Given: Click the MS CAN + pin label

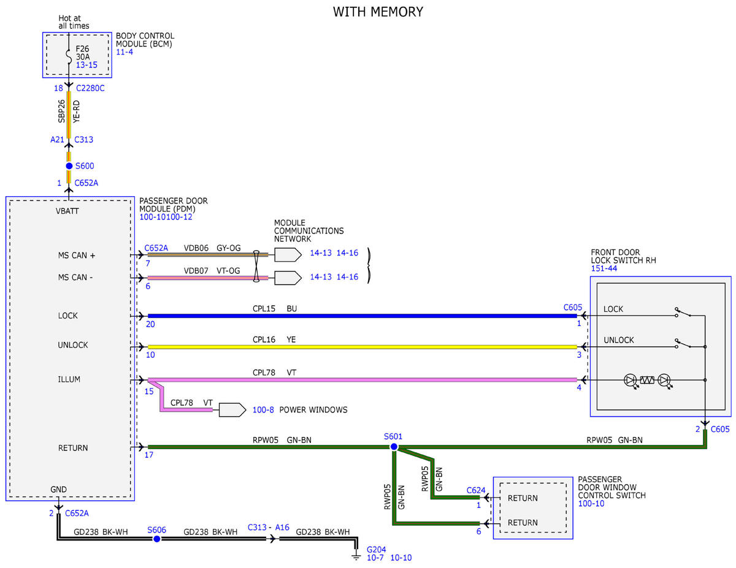Looking at the screenshot, I should coord(77,255).
